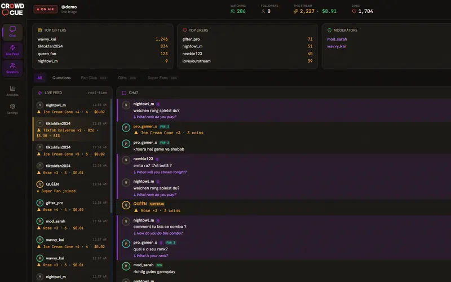Image resolution: width=451 pixels, height=282 pixels.
Task: Open the Analytics sidebar section
Action: click(12, 91)
